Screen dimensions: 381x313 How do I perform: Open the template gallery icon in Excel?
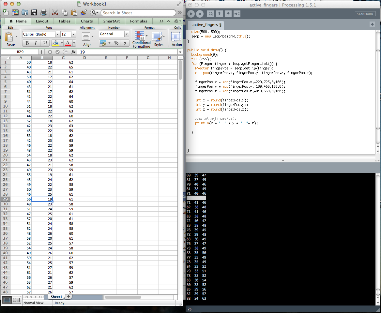click(15, 12)
